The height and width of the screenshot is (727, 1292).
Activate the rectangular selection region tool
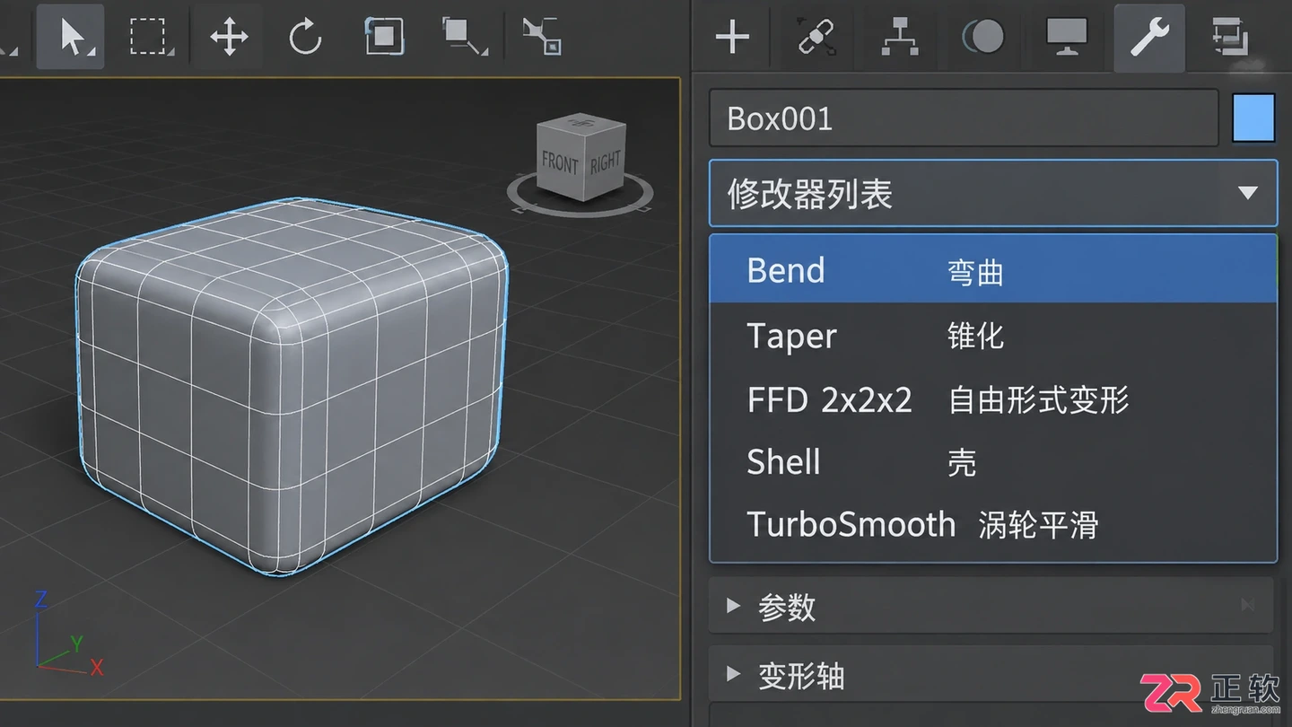151,36
